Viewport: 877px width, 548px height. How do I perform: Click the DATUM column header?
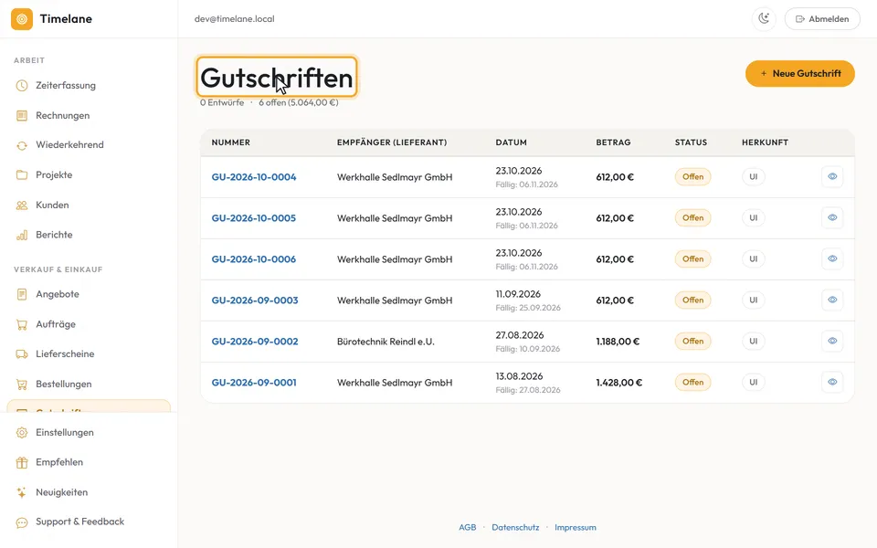(x=512, y=142)
